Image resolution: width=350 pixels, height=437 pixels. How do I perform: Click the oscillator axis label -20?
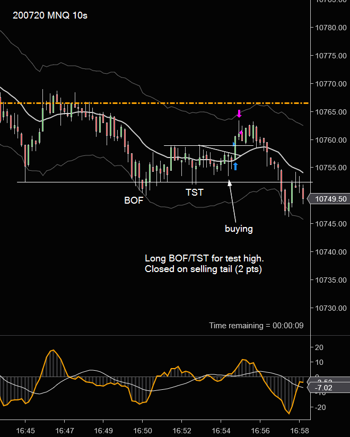coord(320,407)
